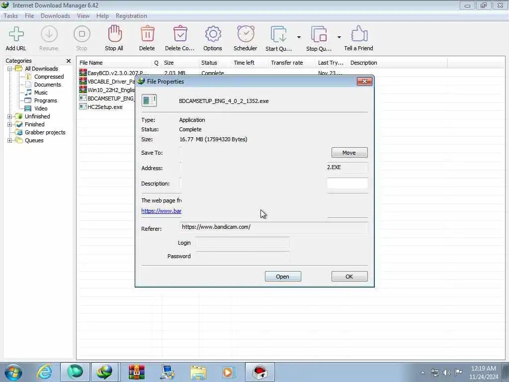Open Internet Explorer from taskbar

click(x=44, y=372)
